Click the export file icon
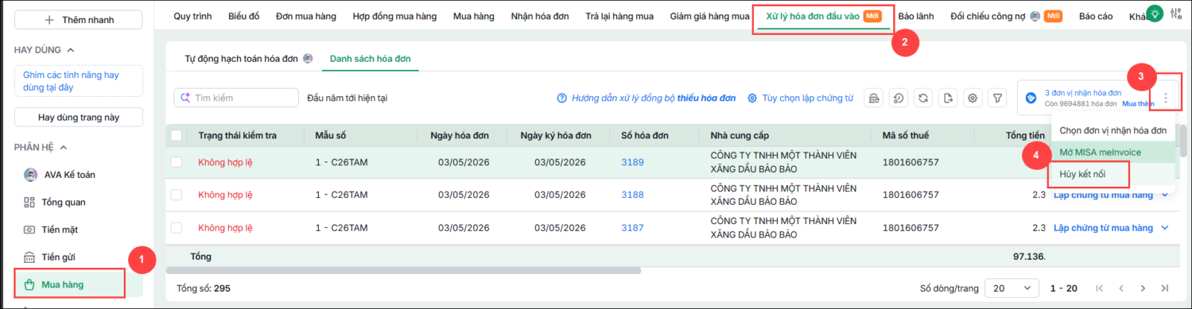 pyautogui.click(x=948, y=98)
